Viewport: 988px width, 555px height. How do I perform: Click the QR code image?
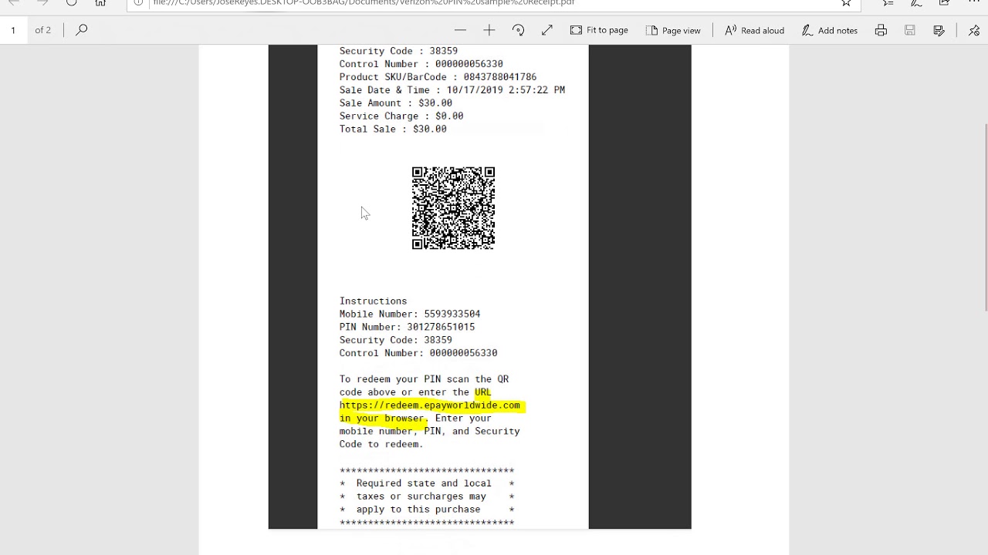[453, 208]
